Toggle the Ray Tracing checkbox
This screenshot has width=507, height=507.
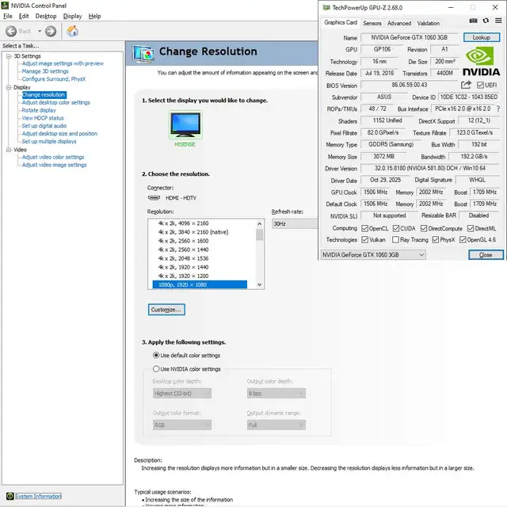tap(395, 239)
